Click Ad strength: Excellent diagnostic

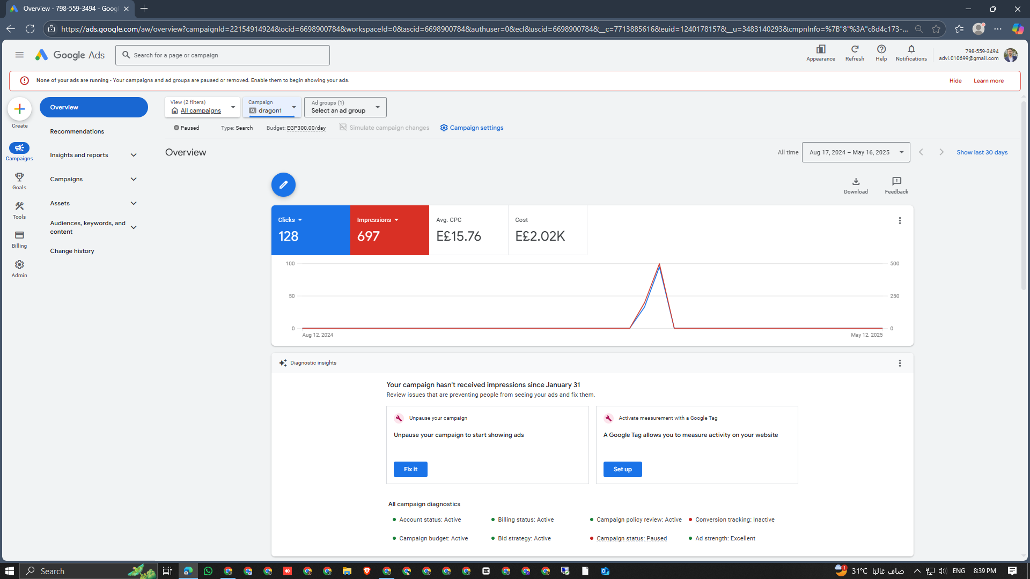(725, 538)
